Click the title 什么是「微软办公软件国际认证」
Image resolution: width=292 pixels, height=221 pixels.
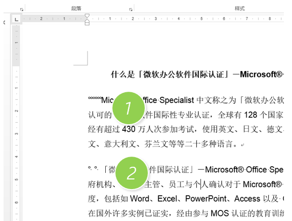(x=170, y=75)
